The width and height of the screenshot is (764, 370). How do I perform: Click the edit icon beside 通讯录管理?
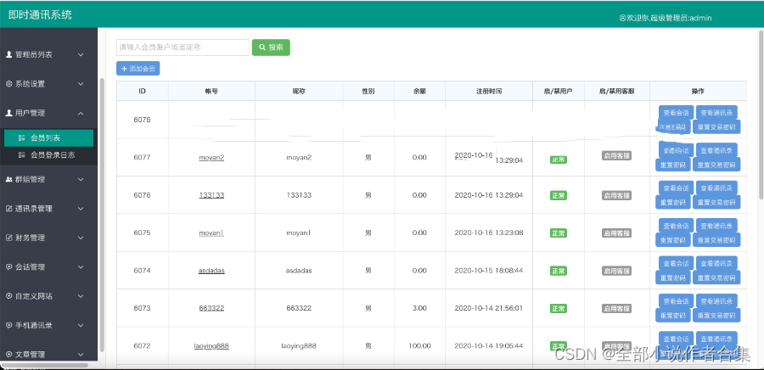click(x=8, y=209)
